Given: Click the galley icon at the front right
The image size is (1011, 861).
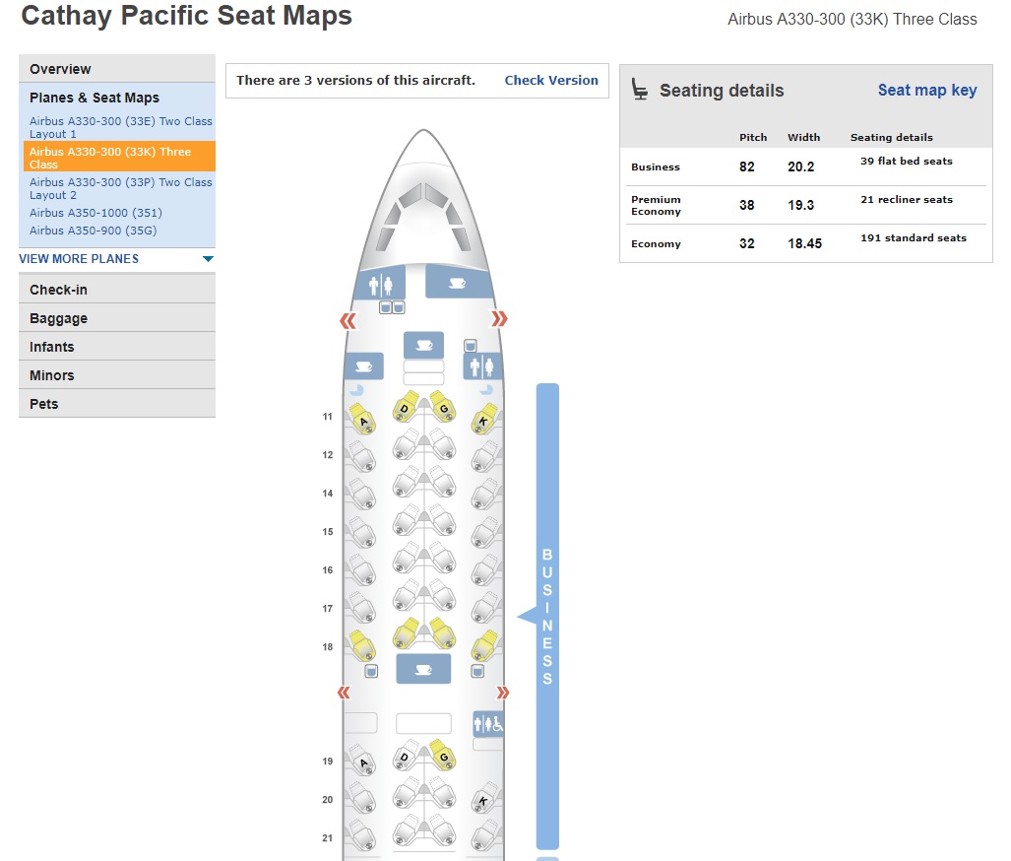Looking at the screenshot, I should [x=458, y=283].
